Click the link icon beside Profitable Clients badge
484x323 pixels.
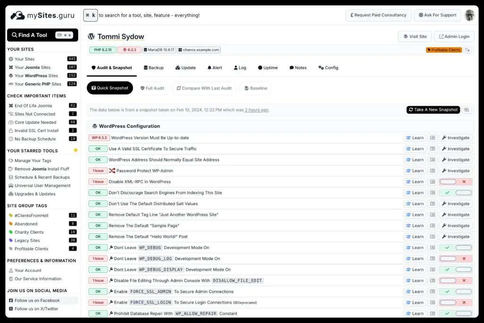point(468,49)
